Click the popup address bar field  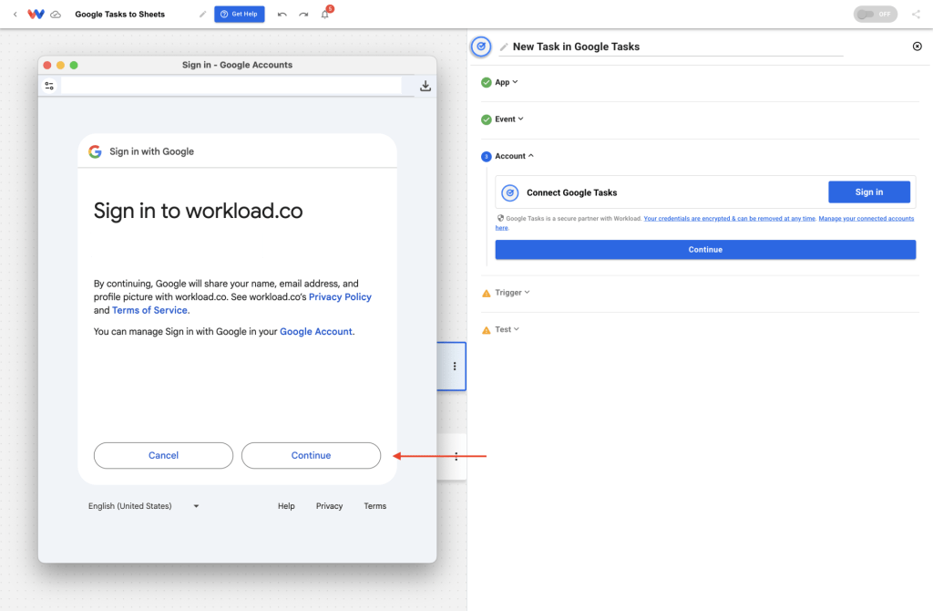231,87
